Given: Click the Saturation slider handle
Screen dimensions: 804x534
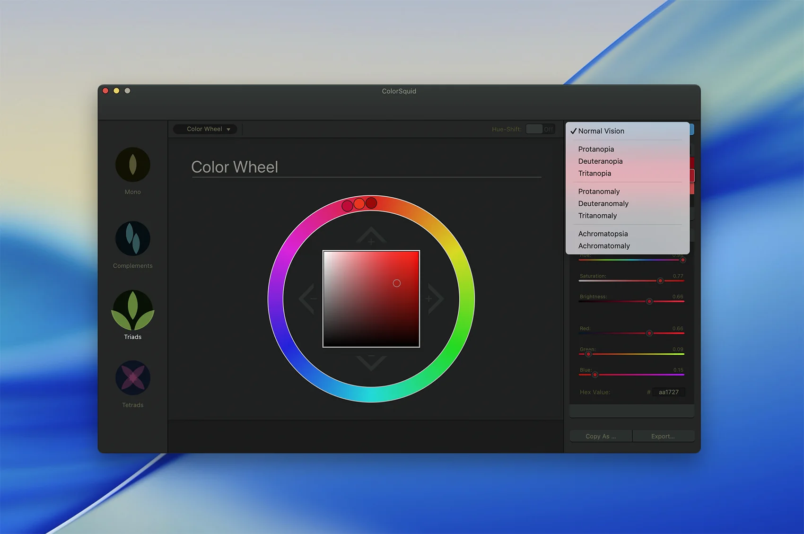Looking at the screenshot, I should tap(660, 281).
